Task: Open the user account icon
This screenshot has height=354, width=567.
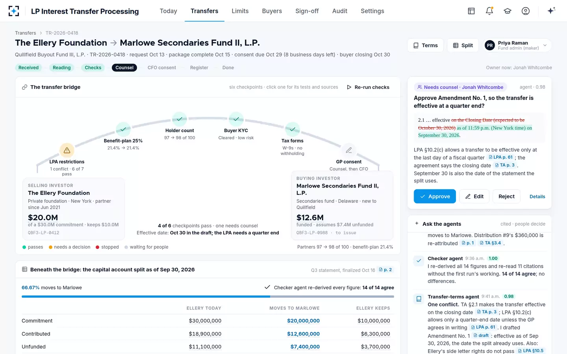Action: (x=526, y=11)
